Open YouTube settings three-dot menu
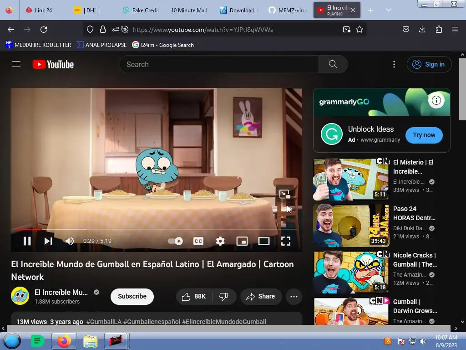This screenshot has height=350, width=466. coord(394,64)
